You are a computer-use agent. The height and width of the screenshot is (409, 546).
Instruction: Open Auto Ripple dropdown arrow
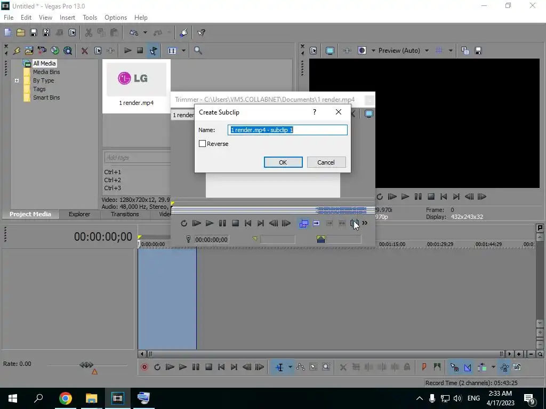point(493,367)
